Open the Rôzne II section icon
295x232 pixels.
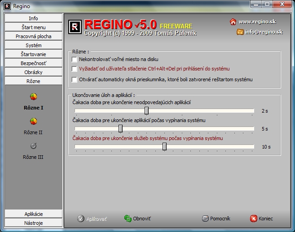pyautogui.click(x=34, y=121)
